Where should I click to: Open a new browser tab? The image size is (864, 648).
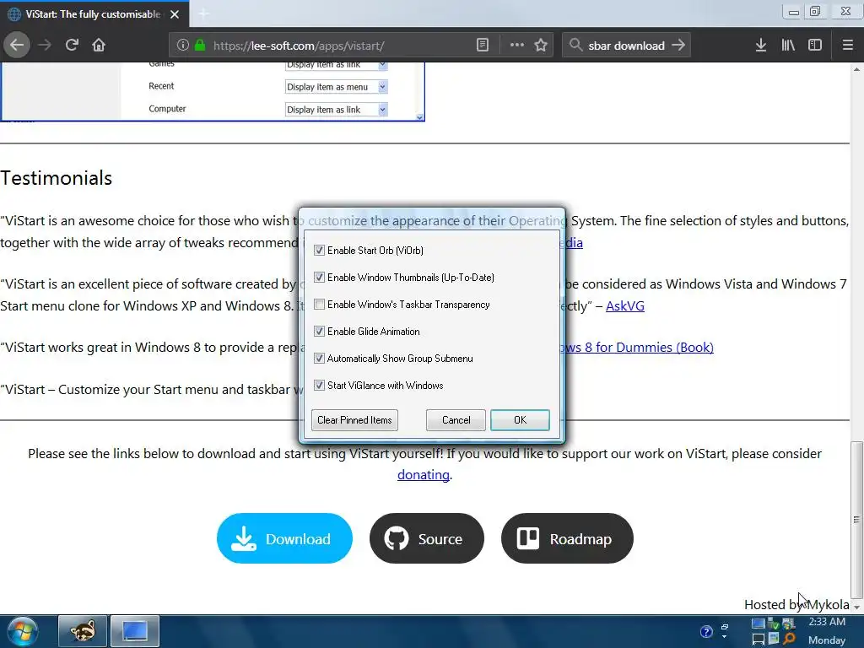(203, 13)
